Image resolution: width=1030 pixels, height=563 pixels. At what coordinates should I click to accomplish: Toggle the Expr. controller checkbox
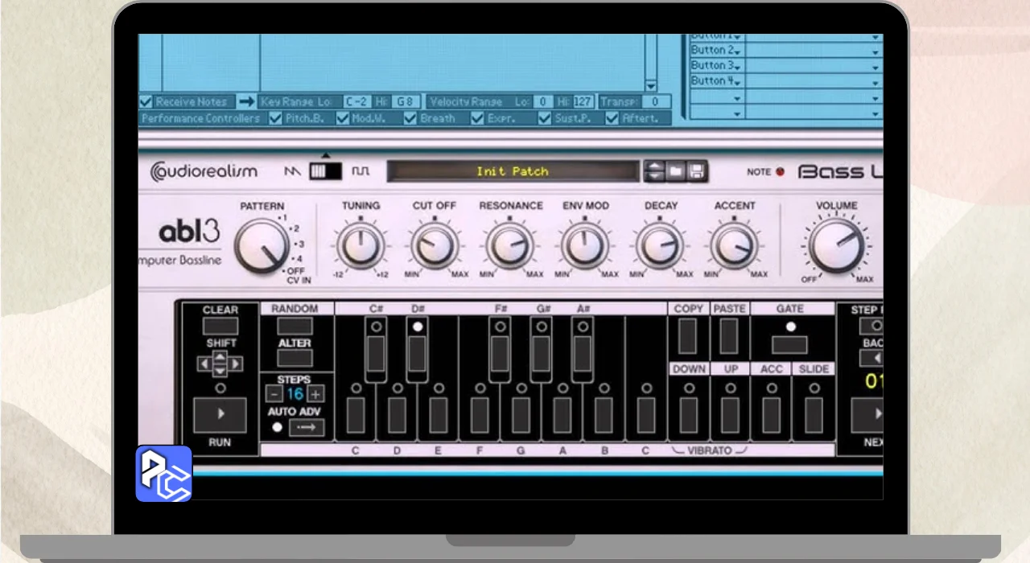pyautogui.click(x=477, y=118)
